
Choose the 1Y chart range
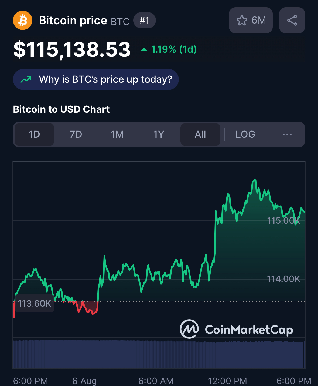159,135
